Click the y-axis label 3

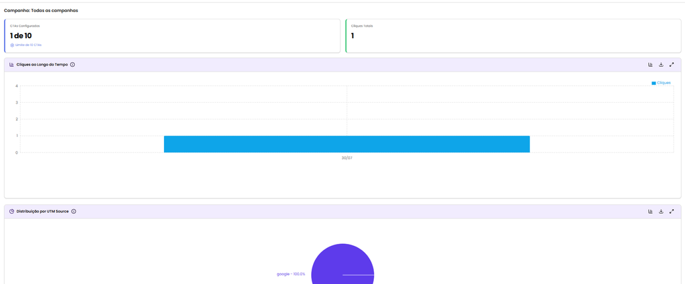coord(17,102)
